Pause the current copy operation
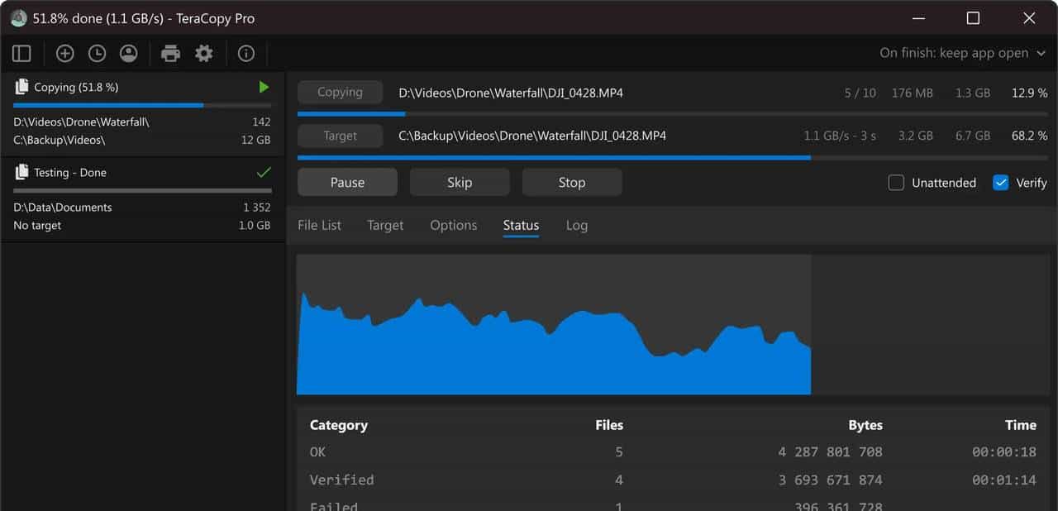 point(347,183)
